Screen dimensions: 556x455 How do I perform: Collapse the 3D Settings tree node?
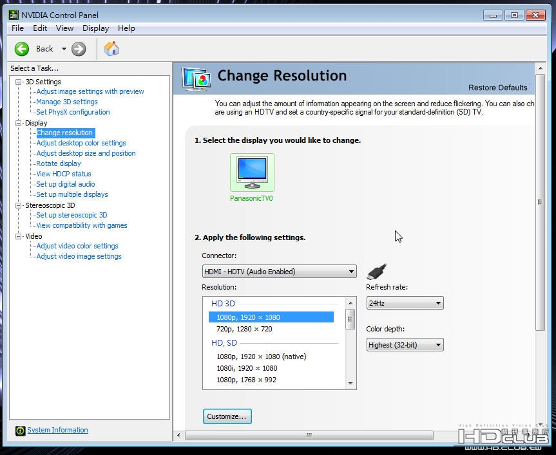(x=18, y=82)
